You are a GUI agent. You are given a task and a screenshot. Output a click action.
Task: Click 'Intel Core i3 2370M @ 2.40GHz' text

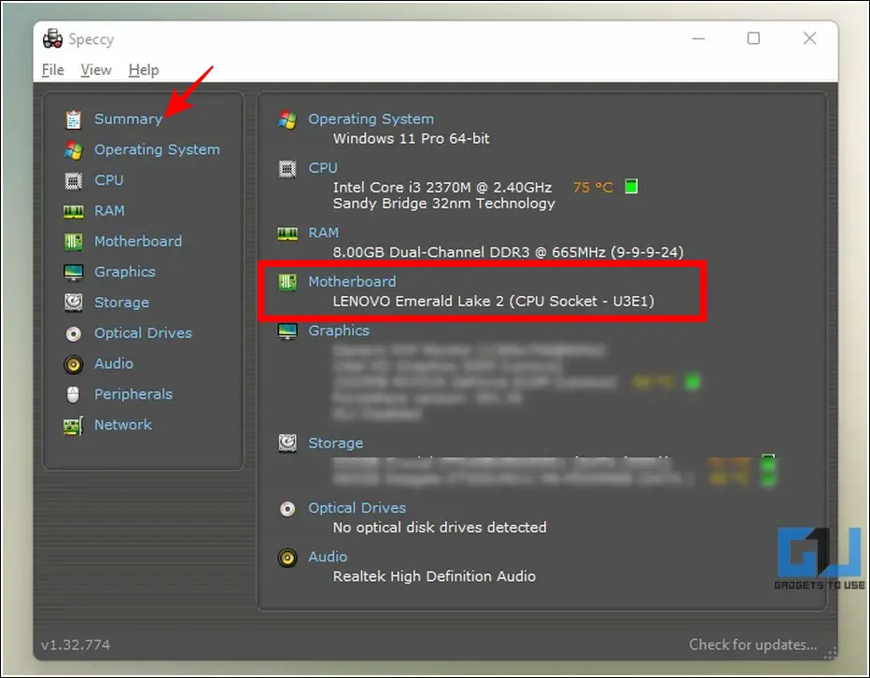click(442, 187)
